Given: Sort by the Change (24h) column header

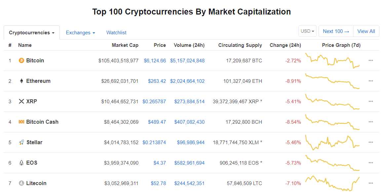Looking at the screenshot, I should coord(285,45).
